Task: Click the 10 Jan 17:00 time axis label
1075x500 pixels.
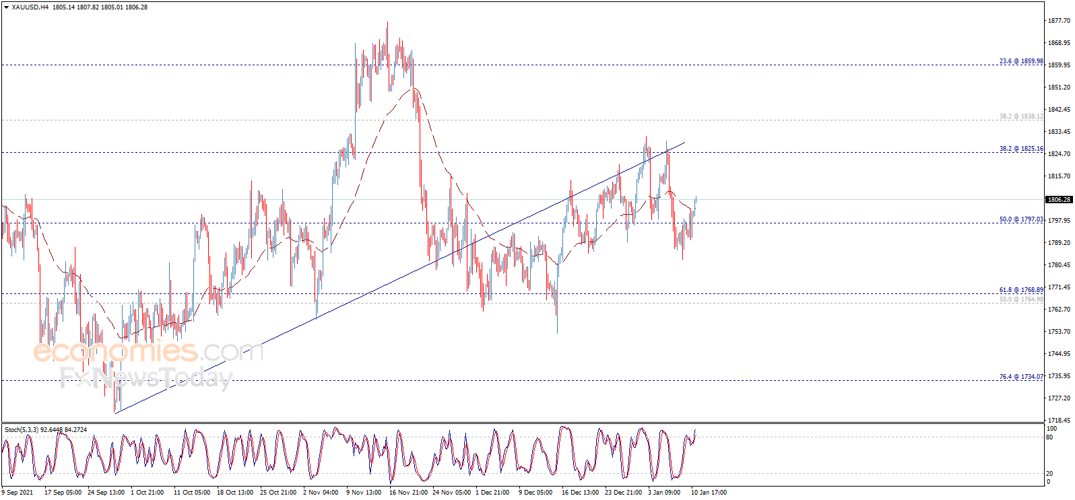Action: (709, 493)
